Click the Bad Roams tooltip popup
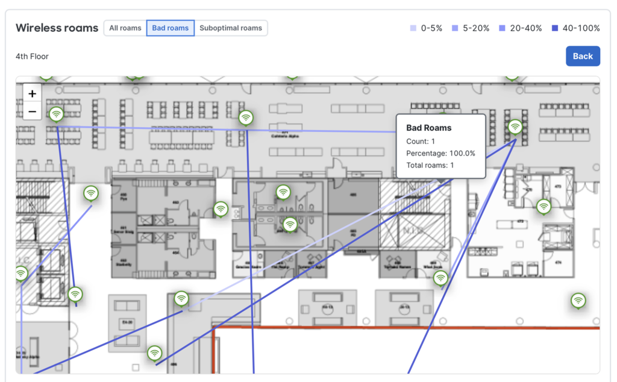 (x=440, y=146)
